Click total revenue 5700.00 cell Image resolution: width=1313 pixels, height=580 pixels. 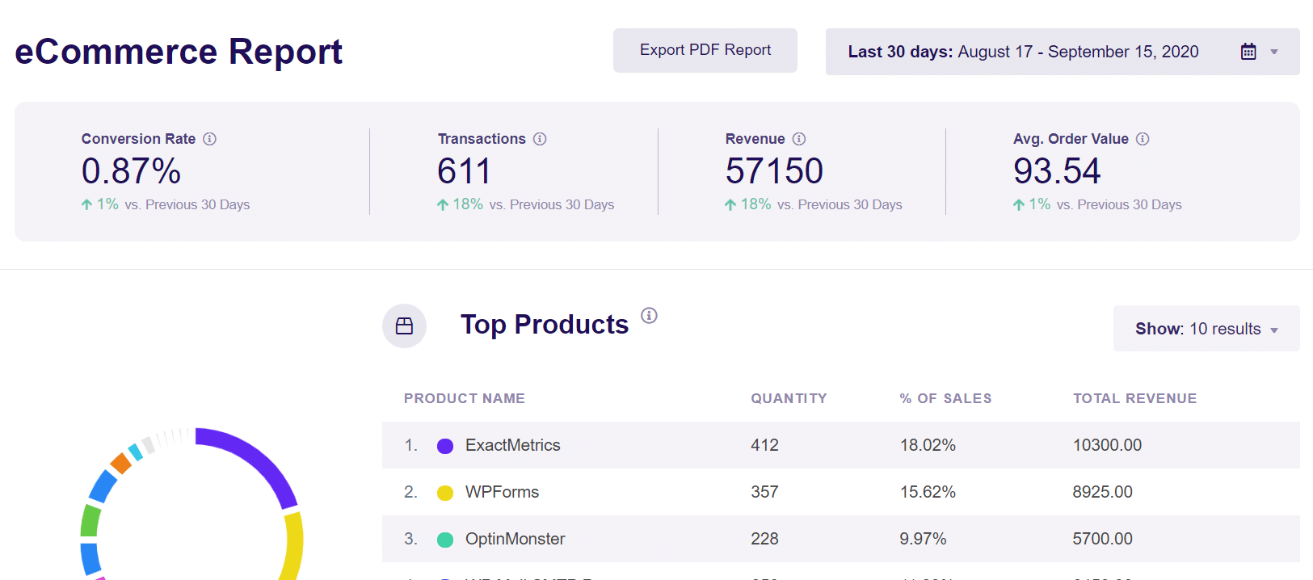1102,539
